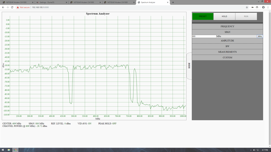Image resolution: width=271 pixels, height=152 pixels.
Task: Click the Not secure warning icon
Action: (18, 7)
